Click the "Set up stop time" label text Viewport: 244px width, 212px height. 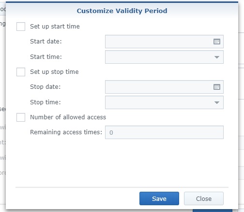click(x=54, y=72)
